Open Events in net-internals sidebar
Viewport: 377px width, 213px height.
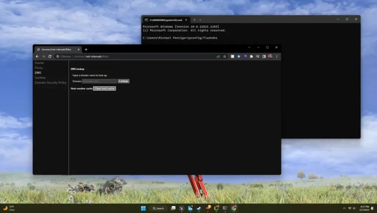[x=39, y=63]
